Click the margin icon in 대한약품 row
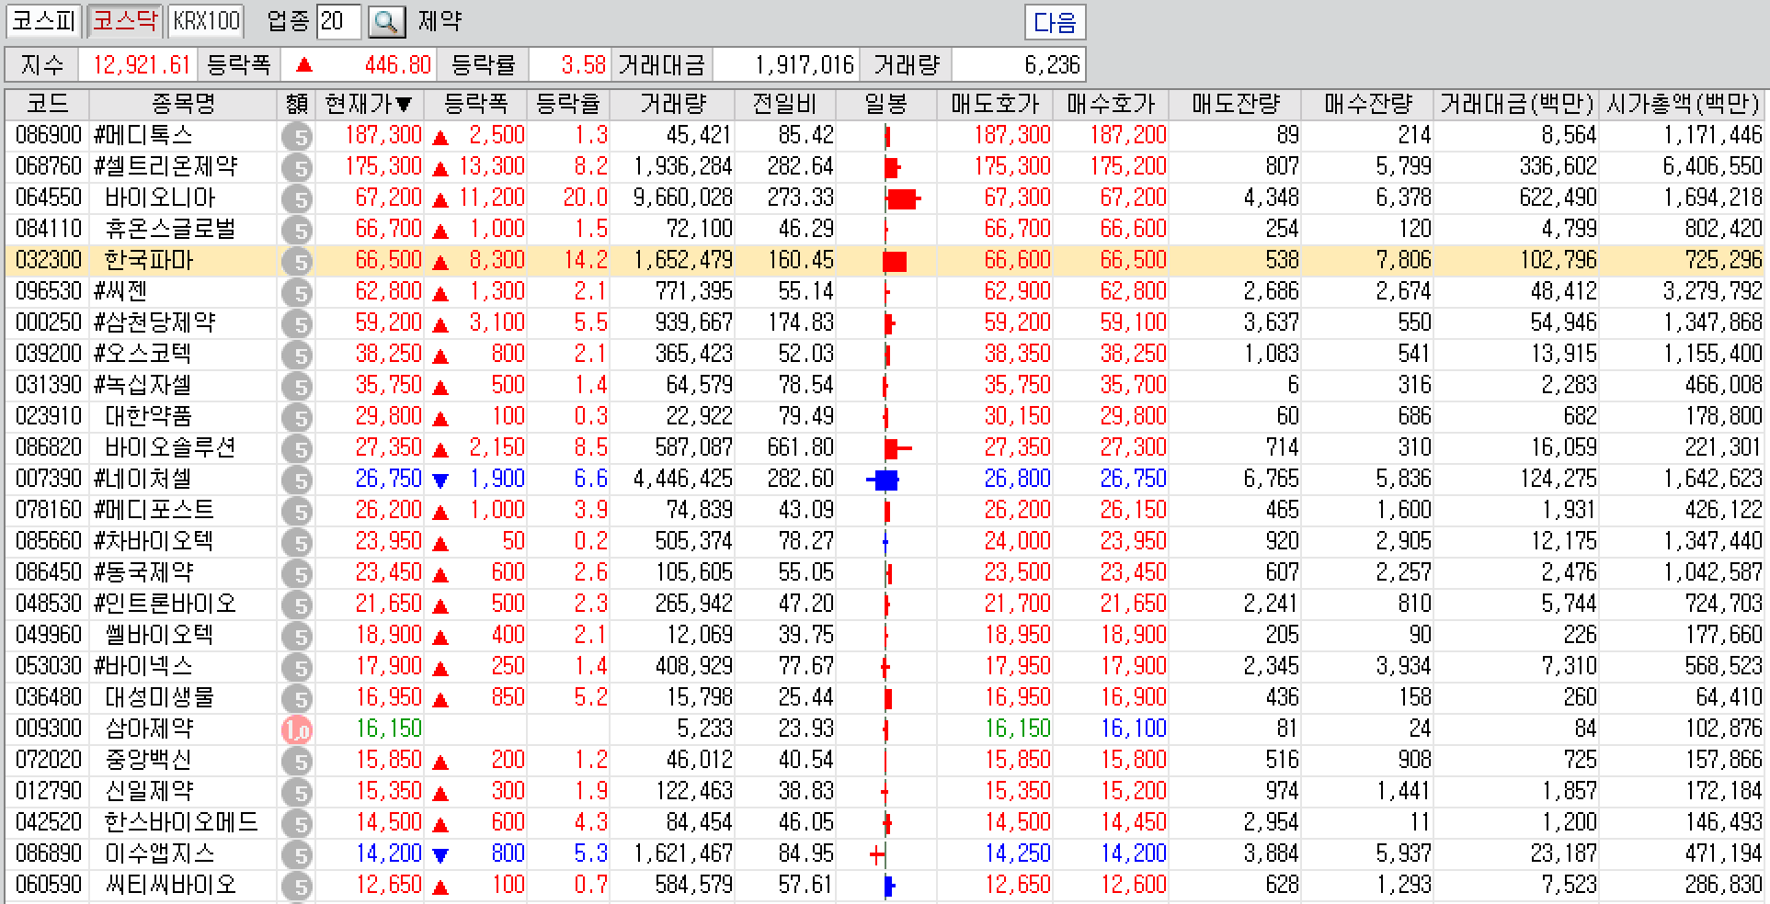Image resolution: width=1770 pixels, height=904 pixels. 297,417
